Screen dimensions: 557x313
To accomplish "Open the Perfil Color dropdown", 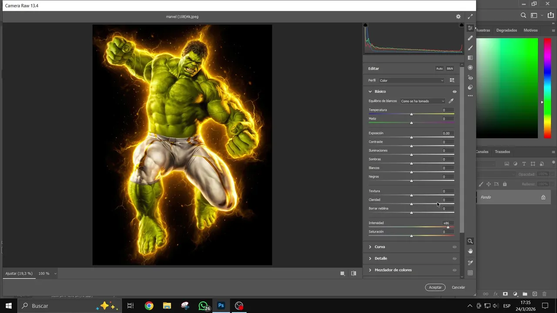I will coord(412,80).
